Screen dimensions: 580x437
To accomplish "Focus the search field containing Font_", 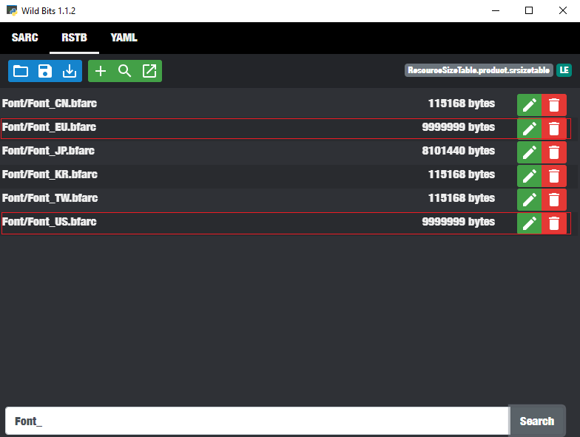I will coord(257,421).
